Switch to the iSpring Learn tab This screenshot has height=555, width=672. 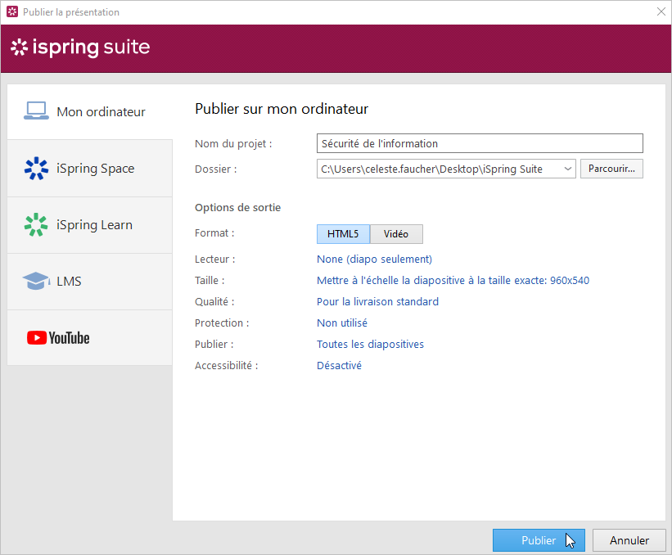pyautogui.click(x=94, y=225)
